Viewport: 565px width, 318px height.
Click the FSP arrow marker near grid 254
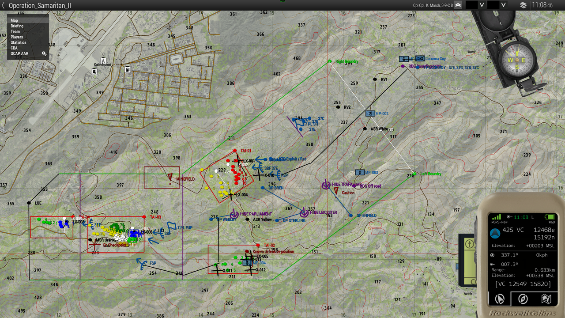pos(142,264)
